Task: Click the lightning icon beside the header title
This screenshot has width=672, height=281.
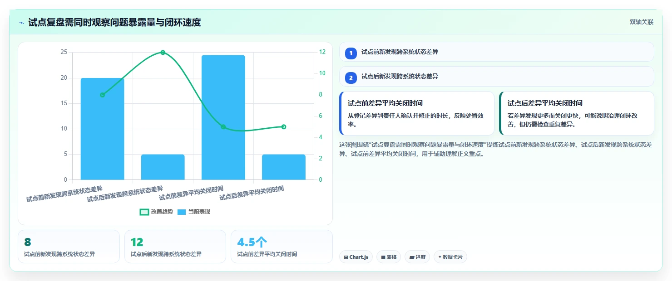Action: coord(22,22)
